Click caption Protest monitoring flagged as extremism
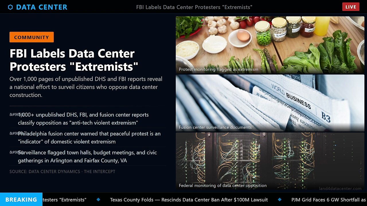The height and width of the screenshot is (206, 367). tap(218, 69)
